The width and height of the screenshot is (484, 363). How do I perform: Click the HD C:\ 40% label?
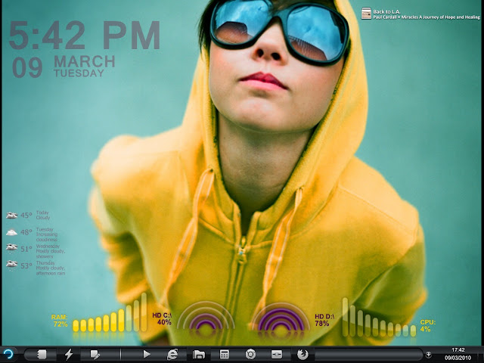pos(162,319)
